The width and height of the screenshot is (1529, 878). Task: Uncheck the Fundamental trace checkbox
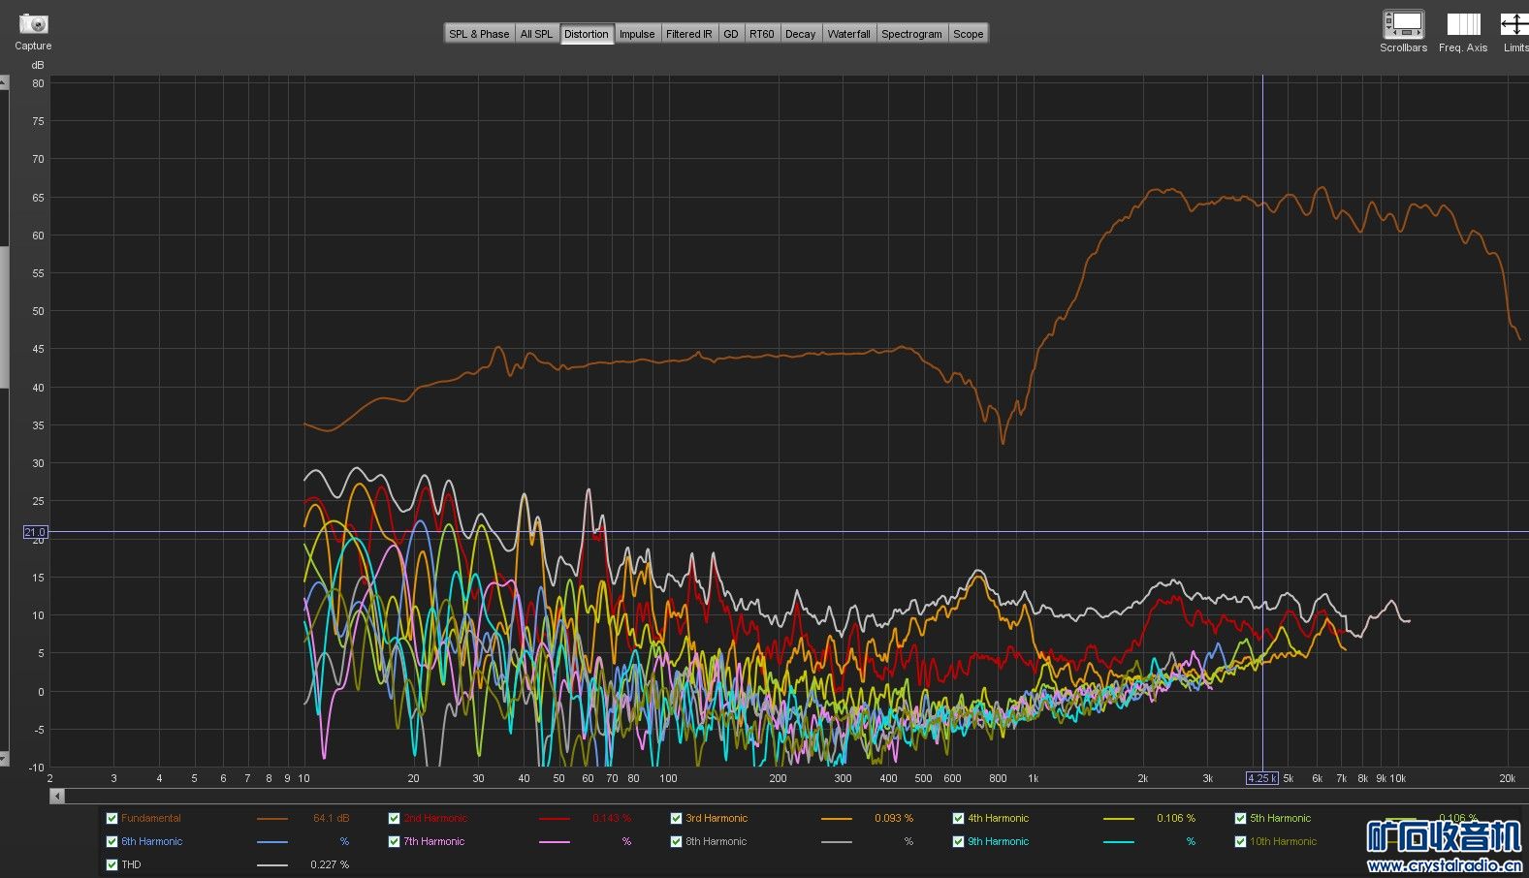[x=111, y=818]
